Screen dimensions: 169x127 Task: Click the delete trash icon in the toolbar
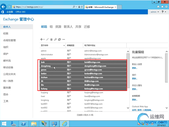(52, 39)
